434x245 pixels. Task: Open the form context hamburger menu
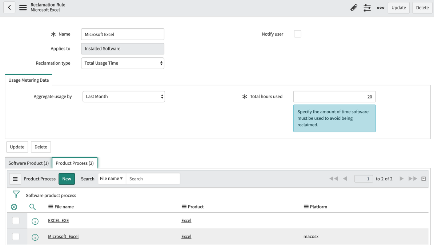coord(23,8)
